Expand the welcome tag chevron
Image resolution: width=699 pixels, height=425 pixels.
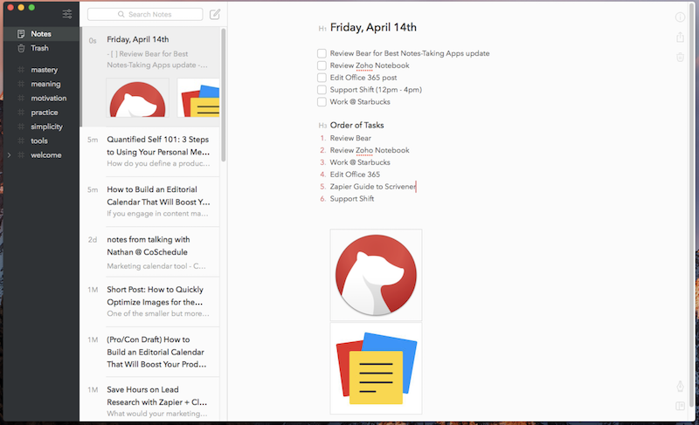[x=9, y=155]
